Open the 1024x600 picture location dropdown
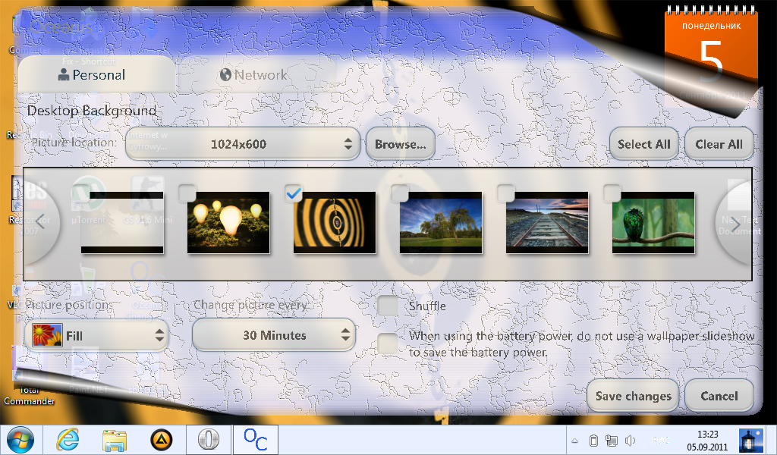 243,144
